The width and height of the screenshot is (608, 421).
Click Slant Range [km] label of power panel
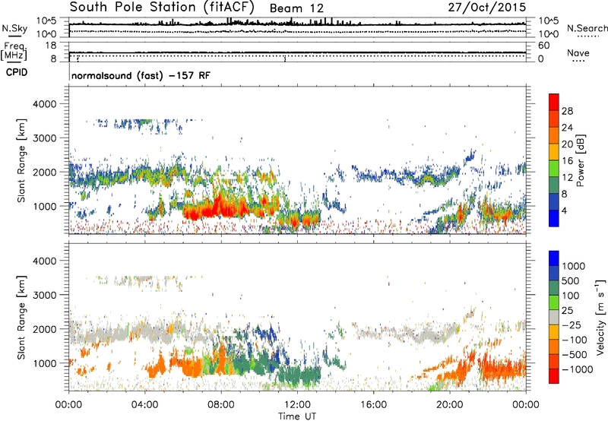click(x=21, y=160)
